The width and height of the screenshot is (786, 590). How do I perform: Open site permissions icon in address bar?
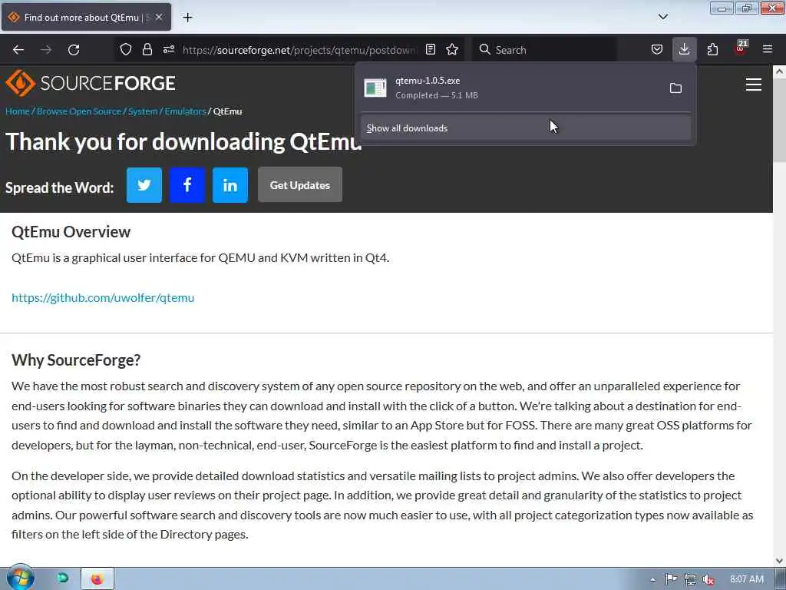(x=169, y=49)
